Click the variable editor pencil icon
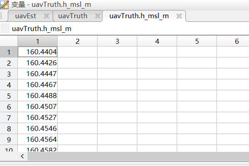 pyautogui.click(x=5, y=4)
